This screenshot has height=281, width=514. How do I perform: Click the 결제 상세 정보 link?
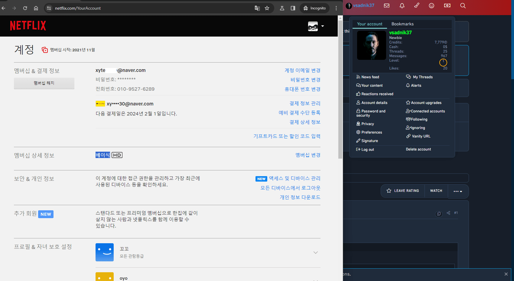305,122
